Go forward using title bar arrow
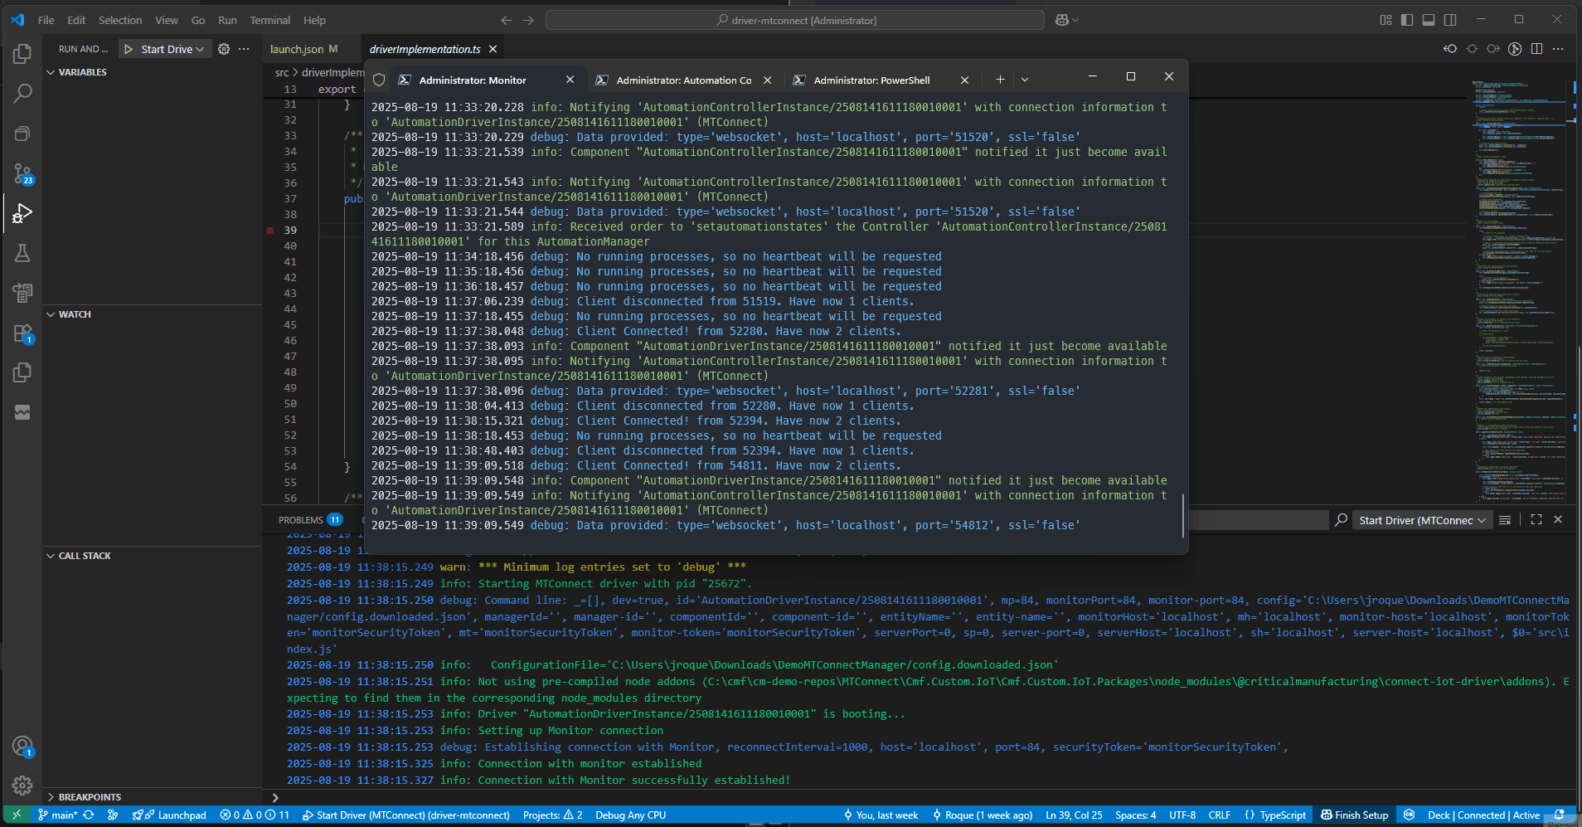 pos(528,20)
